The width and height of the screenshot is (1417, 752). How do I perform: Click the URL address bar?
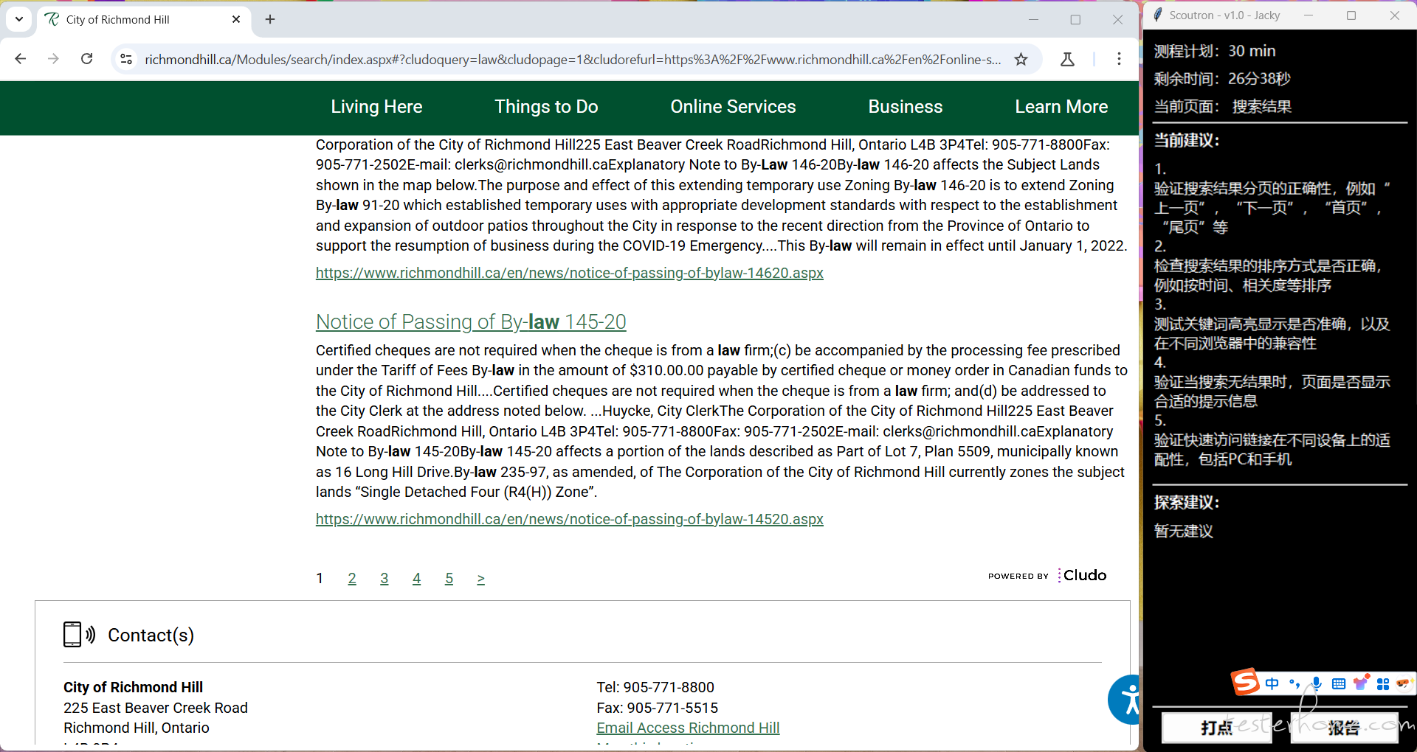point(572,59)
